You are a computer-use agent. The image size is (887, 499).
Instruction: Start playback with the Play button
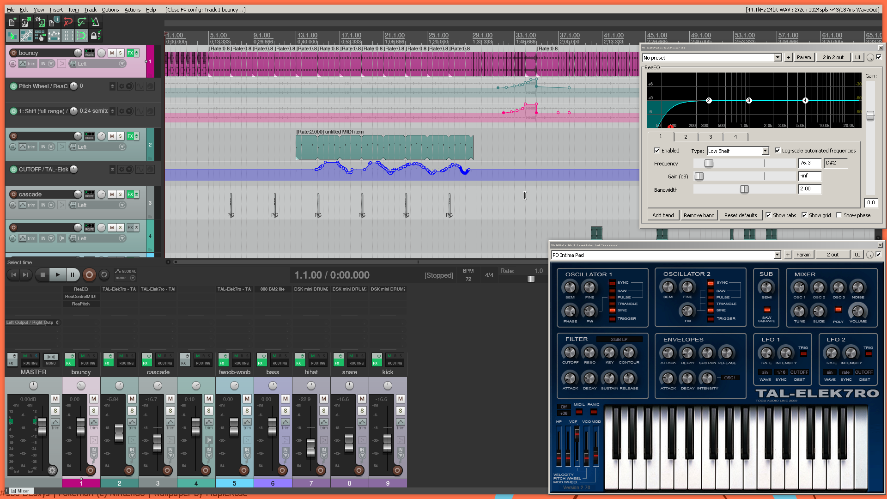point(58,275)
